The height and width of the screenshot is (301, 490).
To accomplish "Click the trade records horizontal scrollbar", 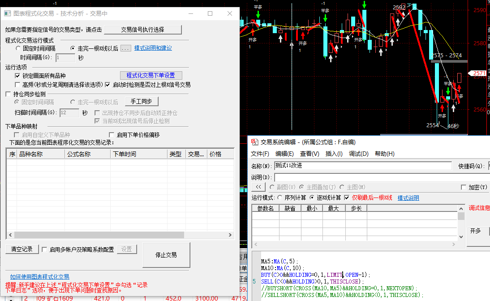I will point(99,235).
